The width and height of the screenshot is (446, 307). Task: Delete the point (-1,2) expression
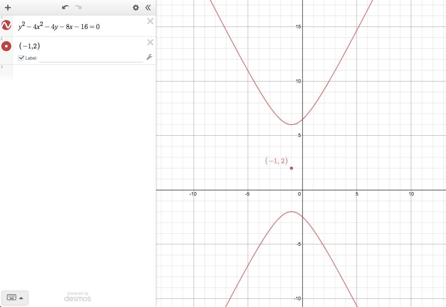pos(150,42)
